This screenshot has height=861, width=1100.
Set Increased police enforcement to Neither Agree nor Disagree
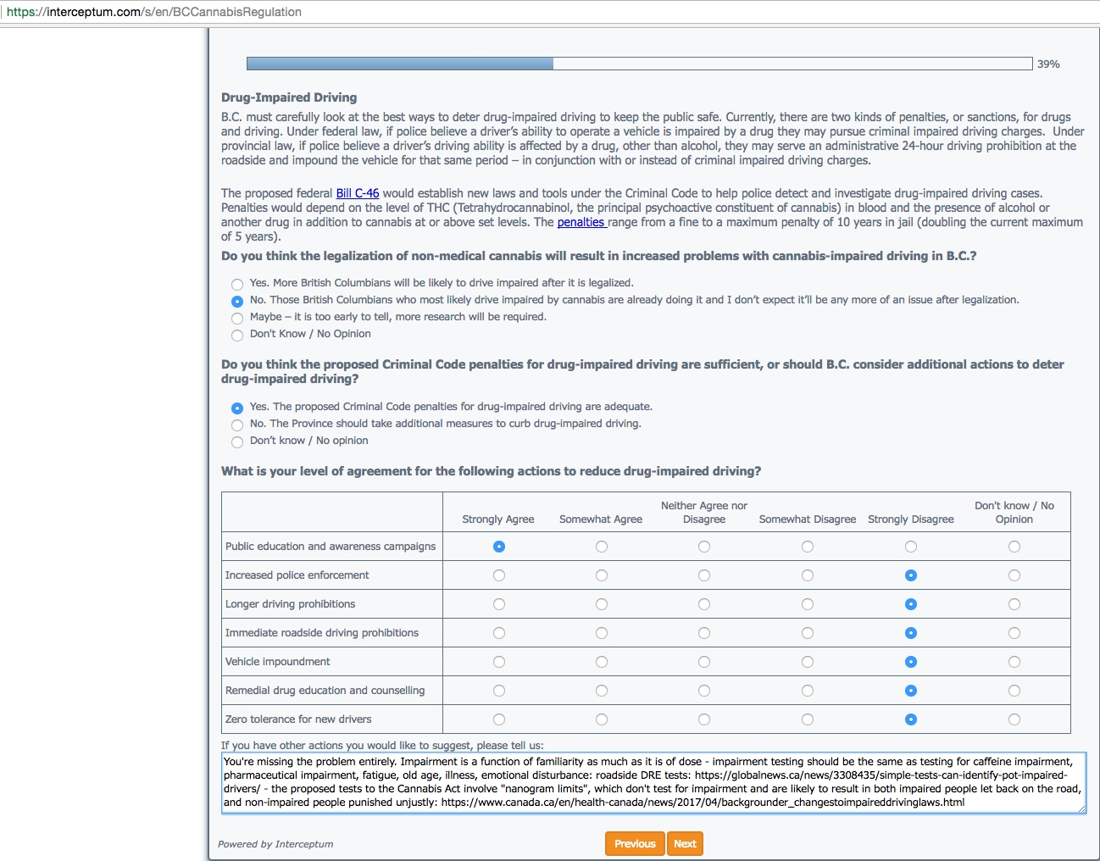[x=704, y=575]
